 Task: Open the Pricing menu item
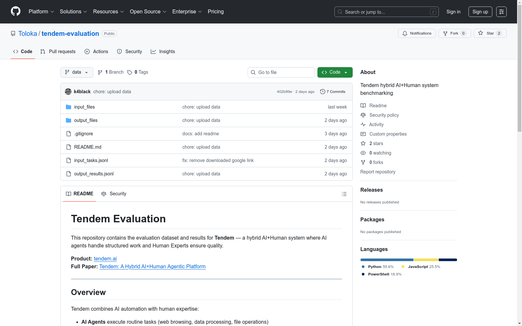click(x=216, y=11)
